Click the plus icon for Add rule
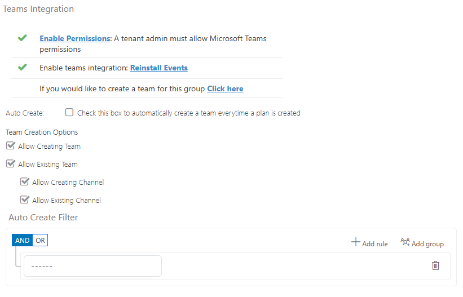This screenshot has height=297, width=463. point(355,242)
